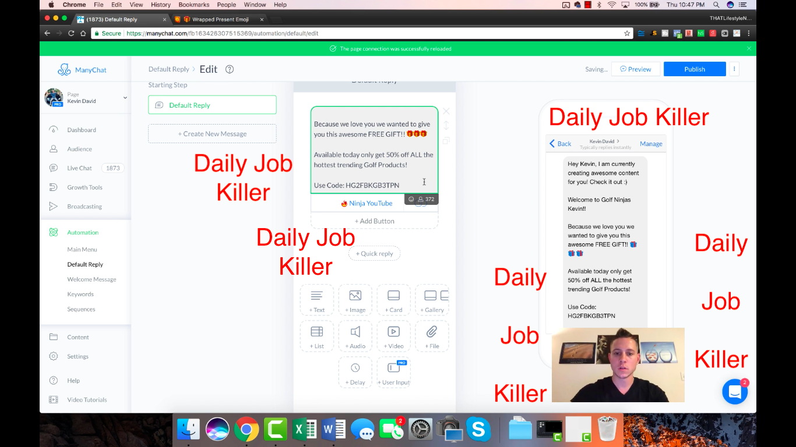Add an Audio block
The height and width of the screenshot is (447, 796).
(x=355, y=336)
